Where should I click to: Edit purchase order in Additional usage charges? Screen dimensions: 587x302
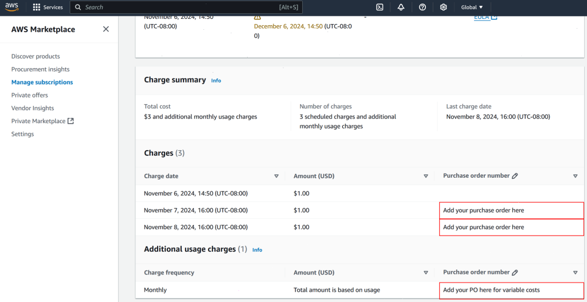515,272
